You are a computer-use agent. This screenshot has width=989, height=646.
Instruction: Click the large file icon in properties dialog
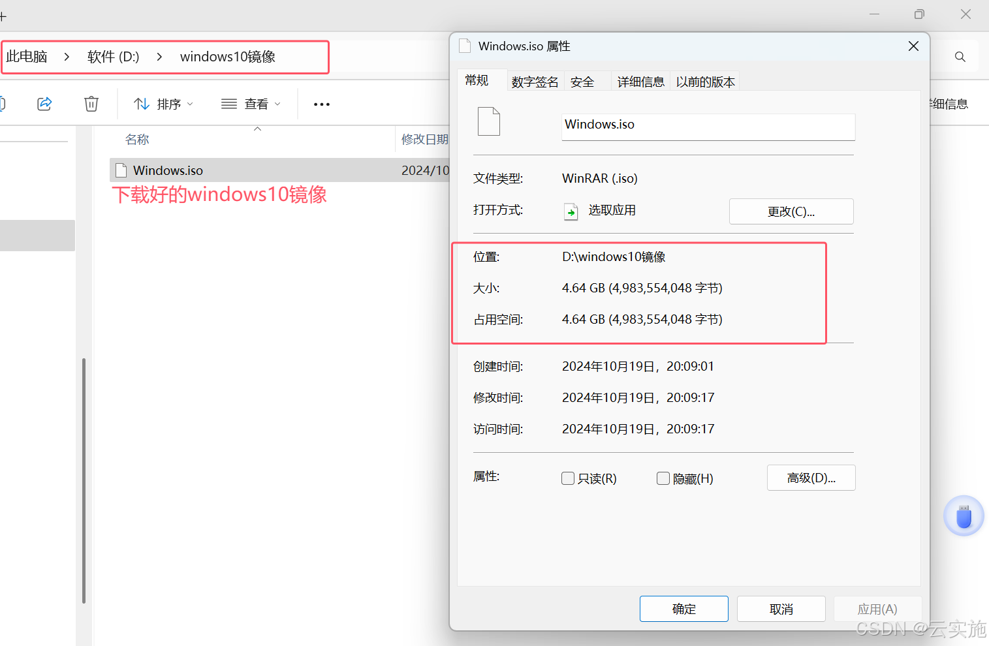pyautogui.click(x=489, y=121)
